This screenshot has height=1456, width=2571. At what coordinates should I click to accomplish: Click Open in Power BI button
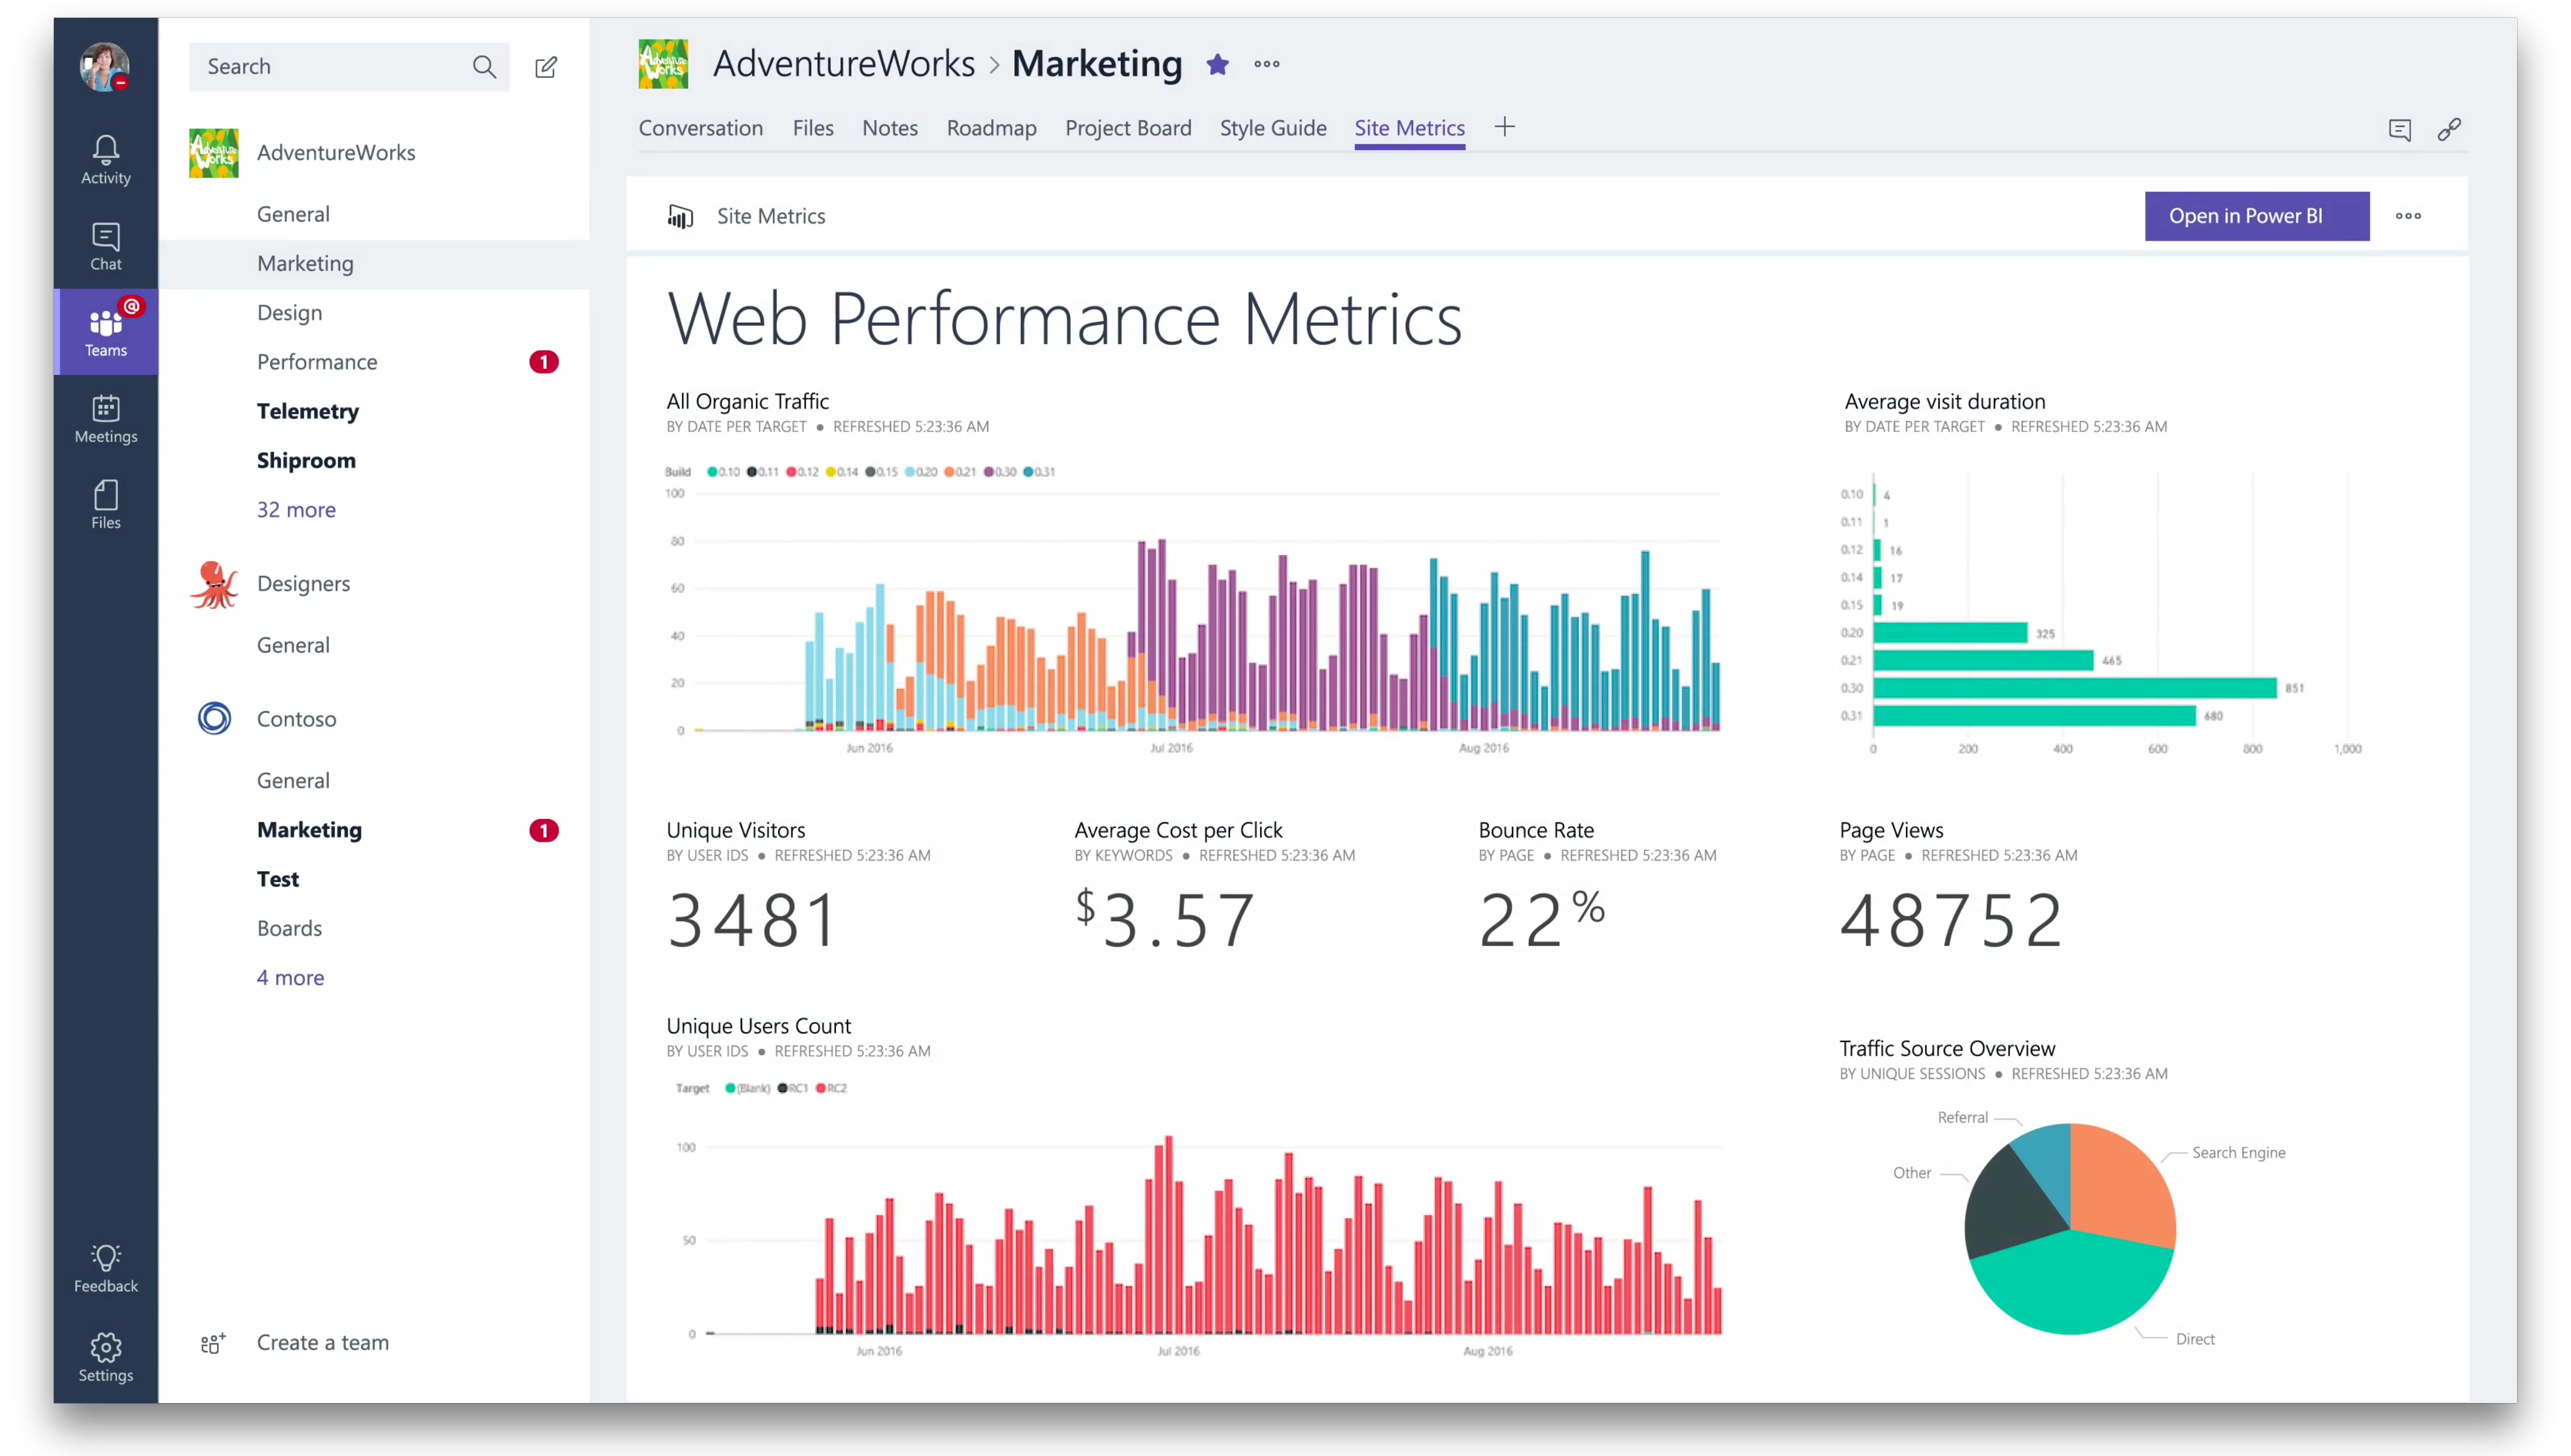[2256, 216]
